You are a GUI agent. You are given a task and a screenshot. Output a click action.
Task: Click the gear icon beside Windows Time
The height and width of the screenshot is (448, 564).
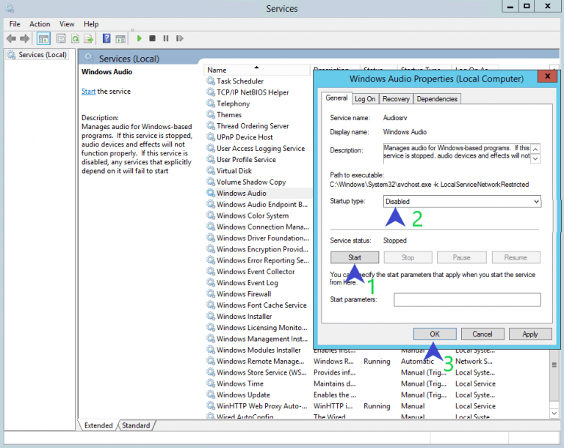(211, 383)
